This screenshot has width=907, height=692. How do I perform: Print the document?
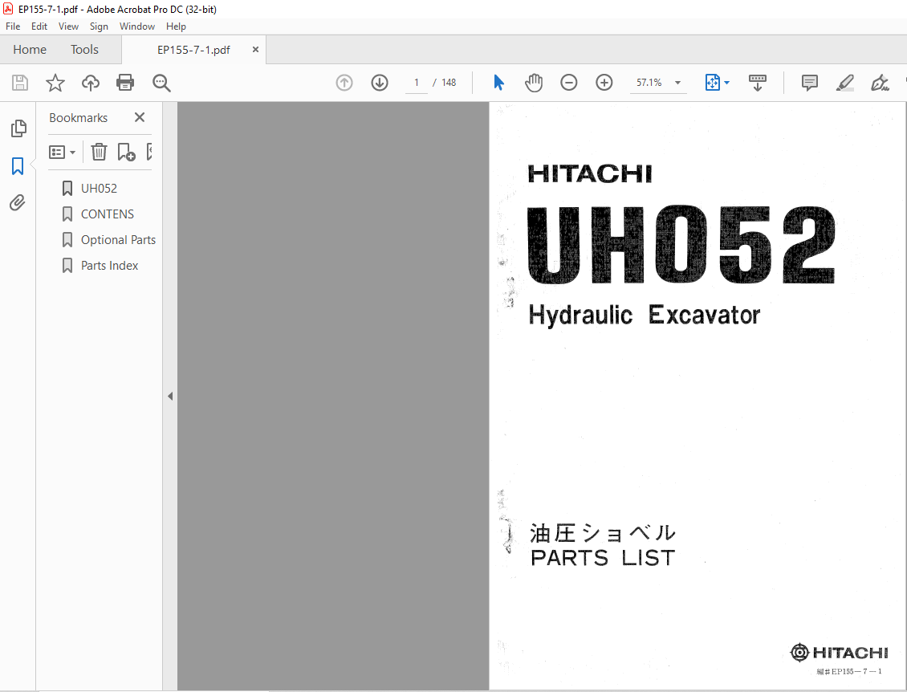(125, 83)
